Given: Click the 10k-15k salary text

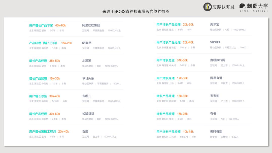Looking at the screenshot, I should coord(188,132).
